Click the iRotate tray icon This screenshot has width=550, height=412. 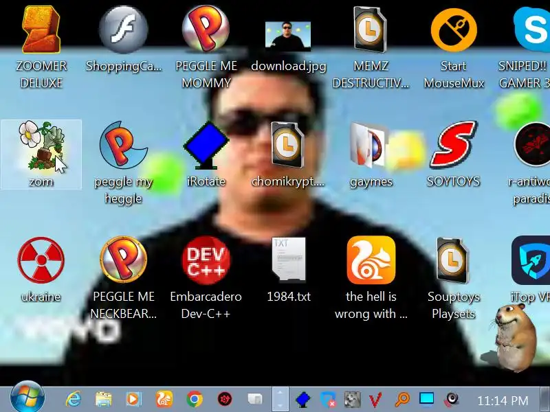coord(302,400)
